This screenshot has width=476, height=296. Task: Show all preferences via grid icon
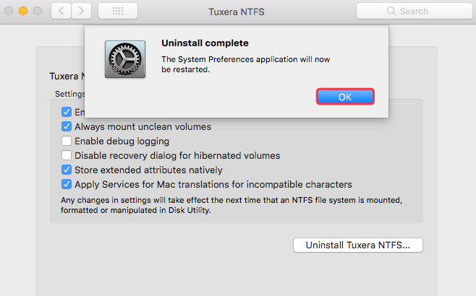[x=117, y=11]
